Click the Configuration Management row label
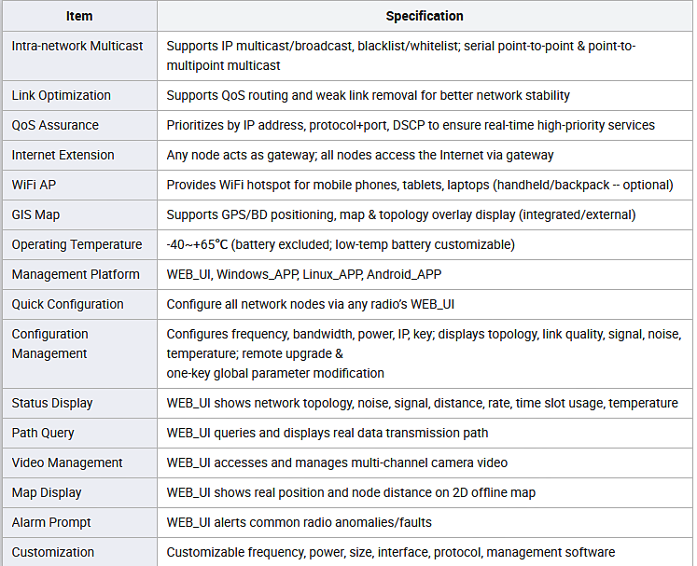697x566 pixels. click(x=49, y=344)
